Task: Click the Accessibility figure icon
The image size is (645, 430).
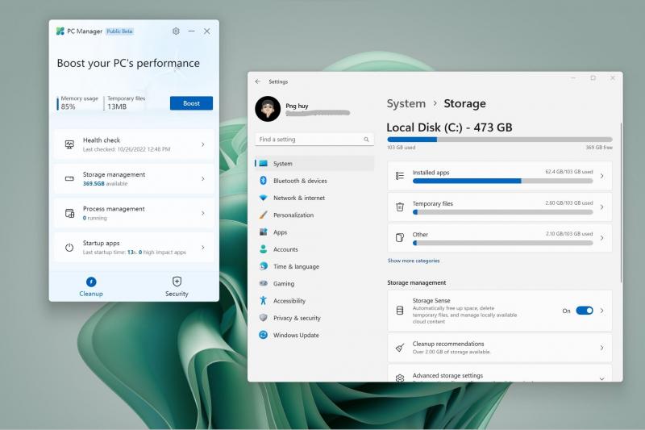Action: click(x=264, y=300)
